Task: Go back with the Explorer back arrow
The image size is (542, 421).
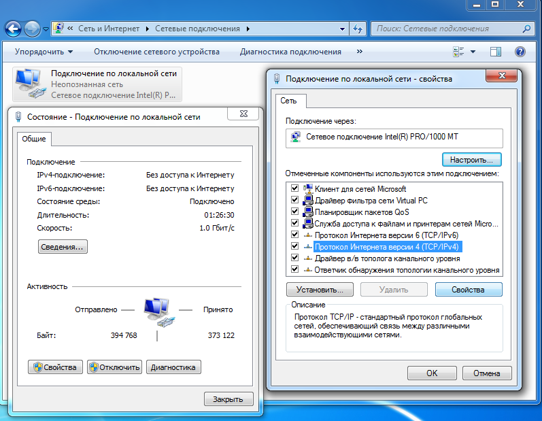Action: point(13,29)
